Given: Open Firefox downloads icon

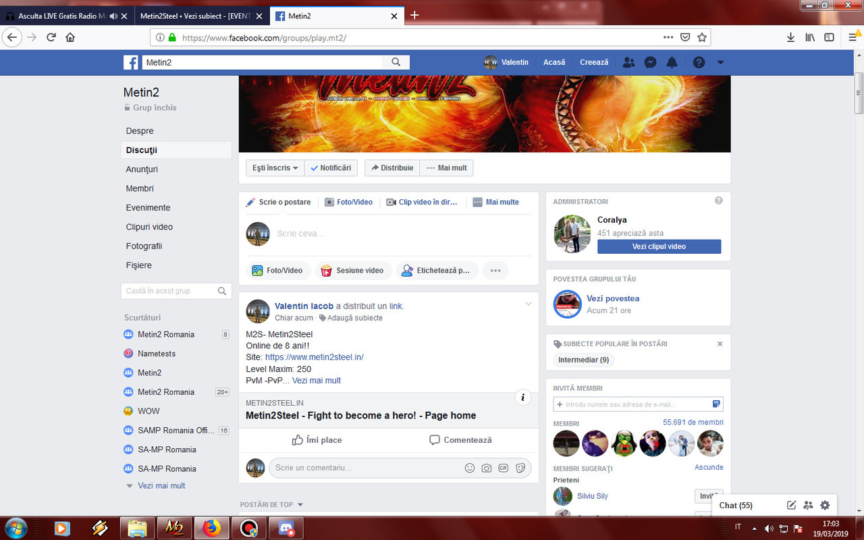Looking at the screenshot, I should pos(790,37).
